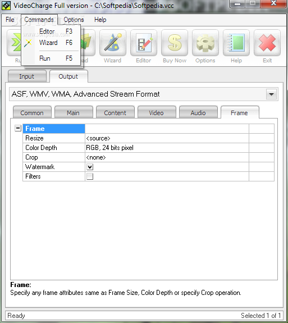
Task: Collapse the Frame group expander
Action: tap(18, 128)
